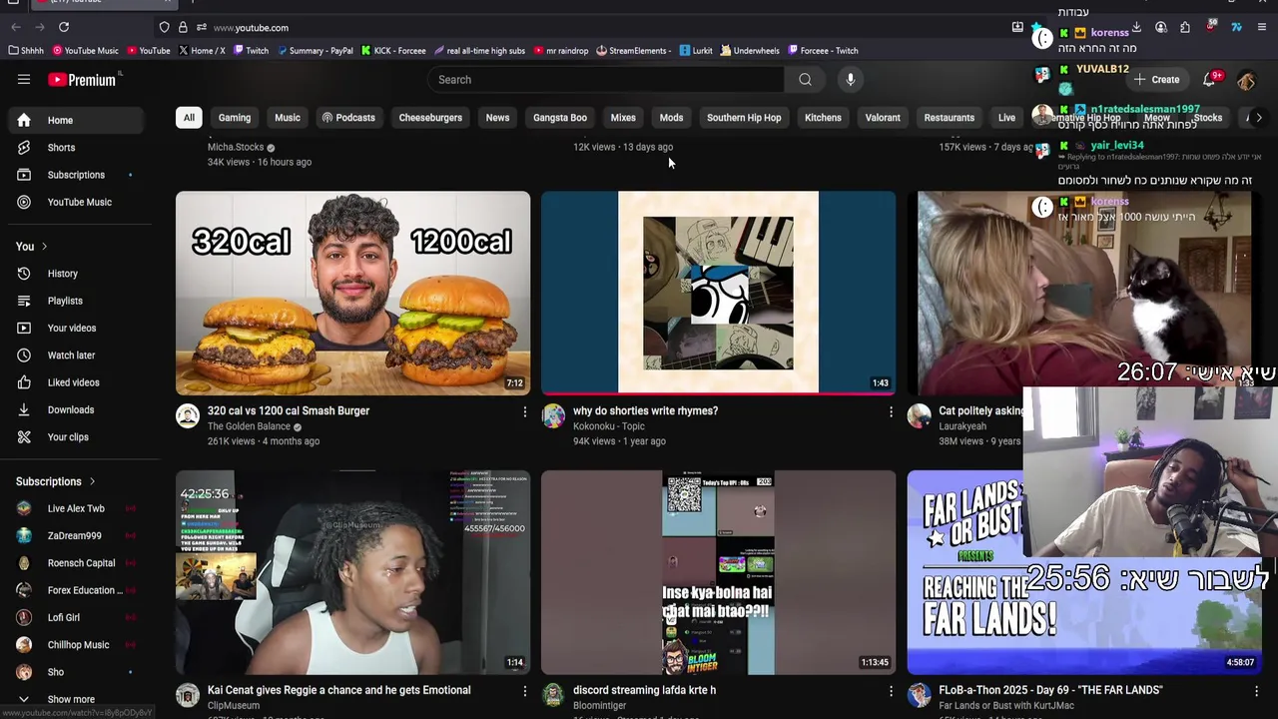Go to Home in sidebar
Screen dimensions: 1278x719
coord(76,120)
